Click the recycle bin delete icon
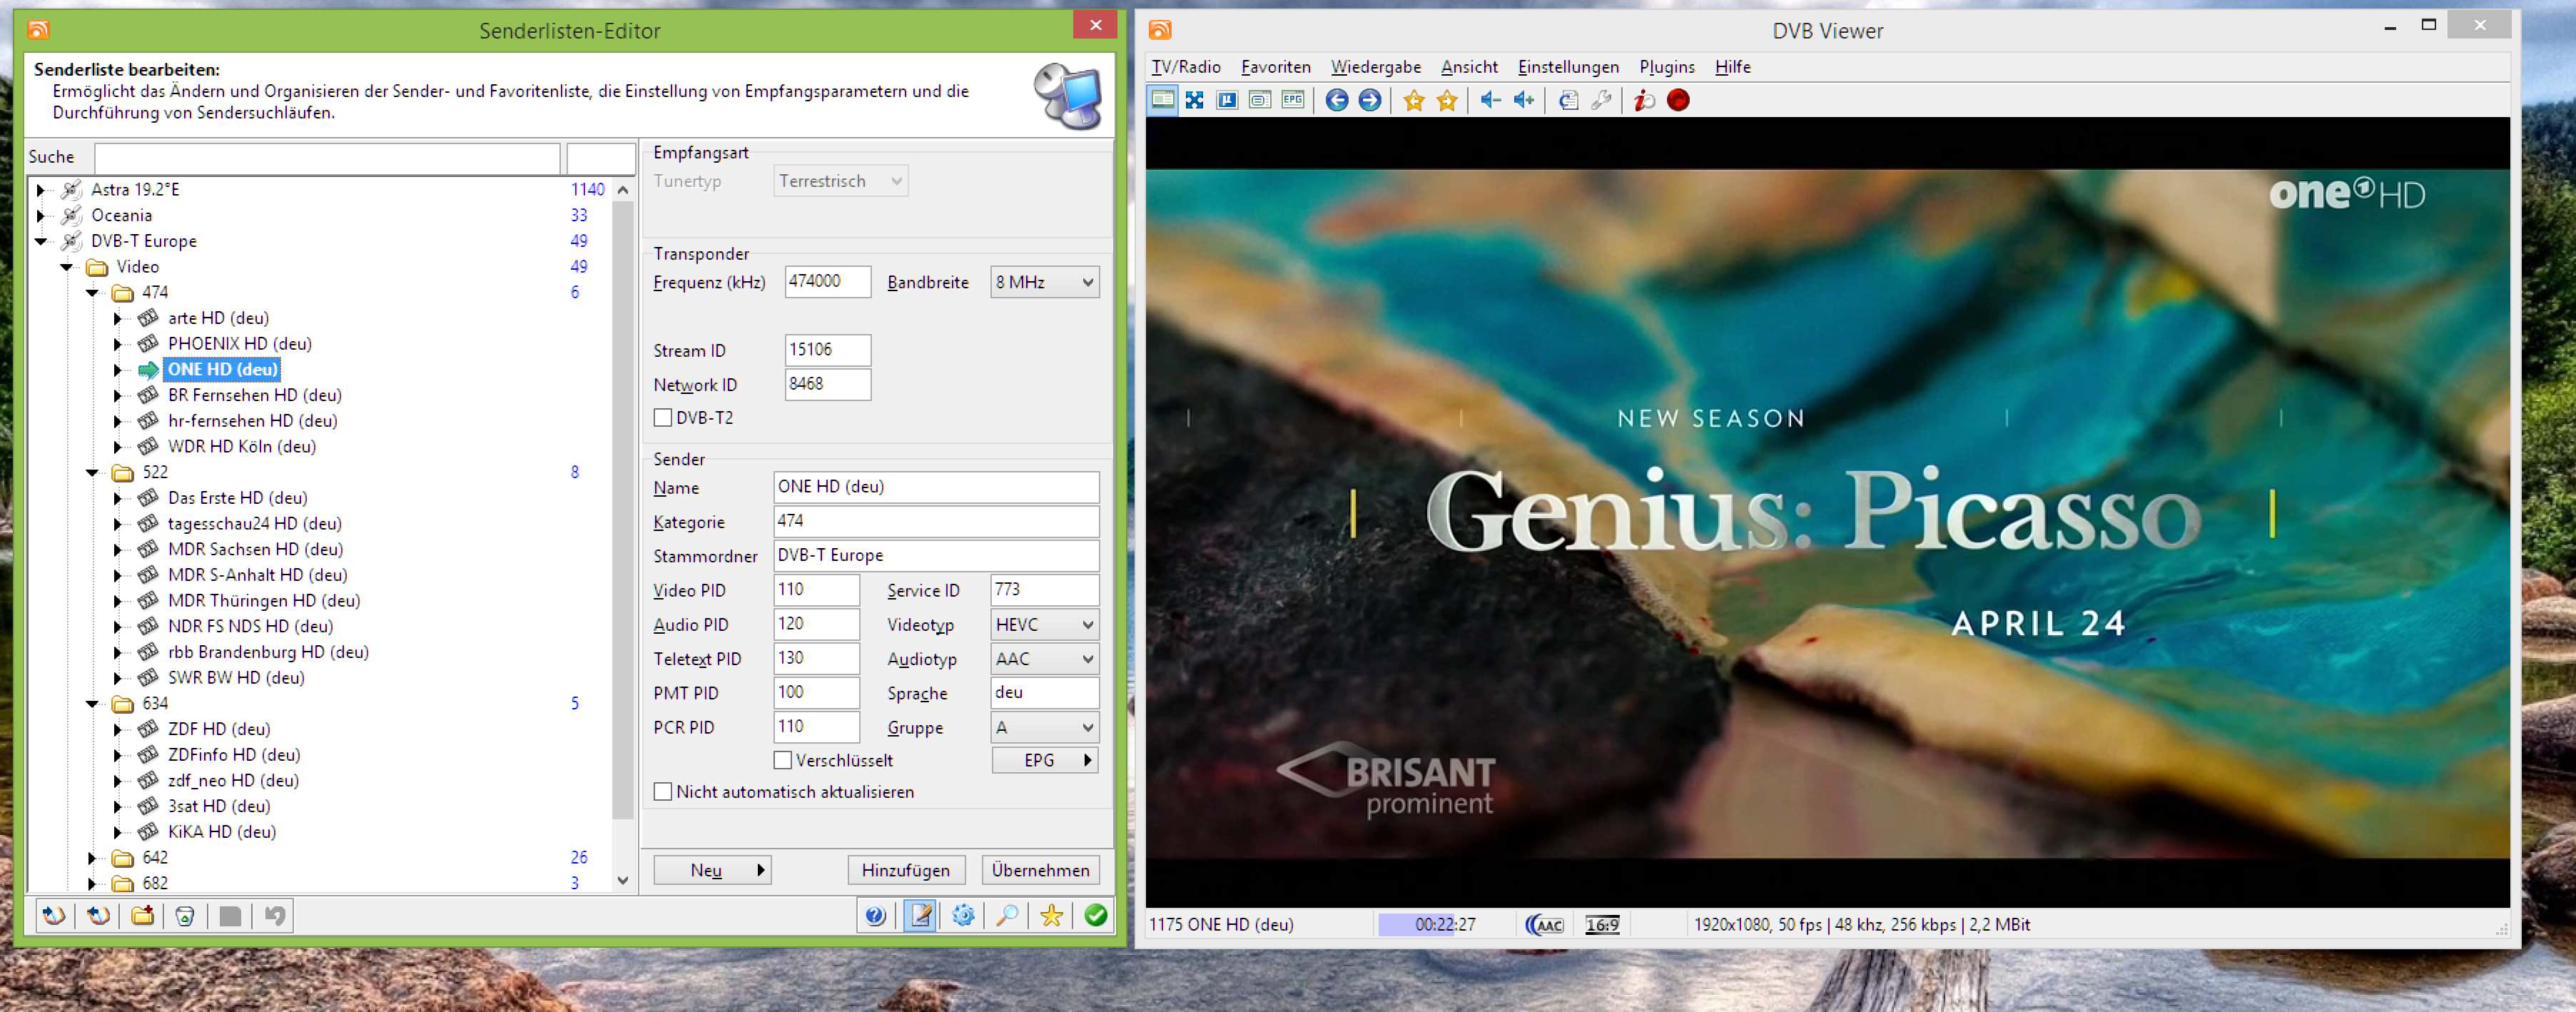2576x1012 pixels. click(185, 916)
